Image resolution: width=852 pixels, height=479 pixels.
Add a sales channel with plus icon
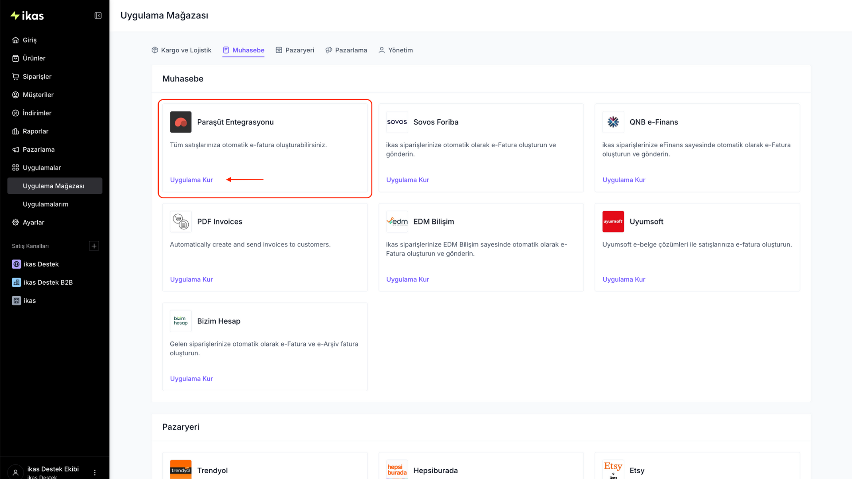click(94, 246)
